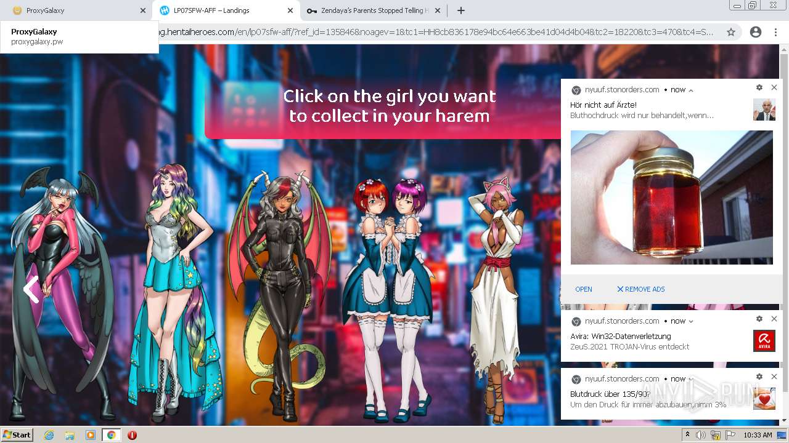Dismiss the Blutdruck über 135/90 notification
The height and width of the screenshot is (443, 789).
click(774, 377)
